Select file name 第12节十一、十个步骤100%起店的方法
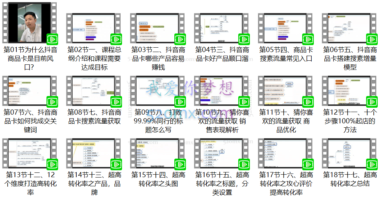The image size is (381, 199). coord(350,121)
